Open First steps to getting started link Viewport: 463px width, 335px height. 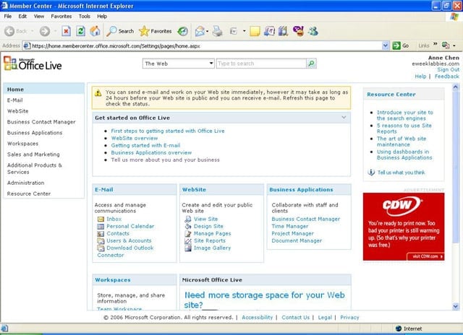(x=168, y=131)
